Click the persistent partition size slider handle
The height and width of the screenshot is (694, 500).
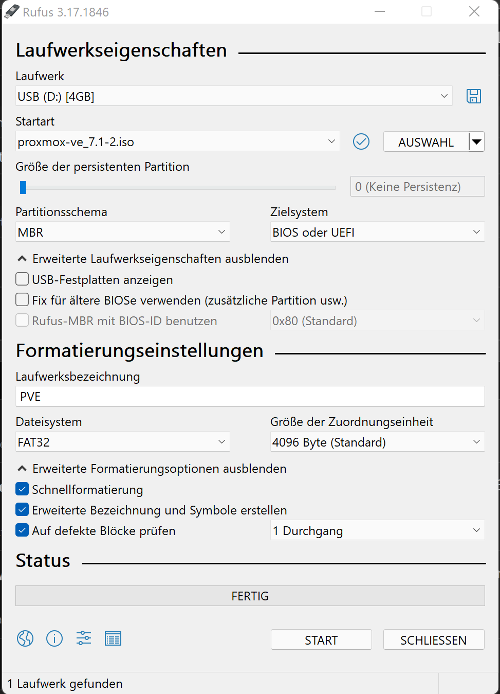coord(23,187)
